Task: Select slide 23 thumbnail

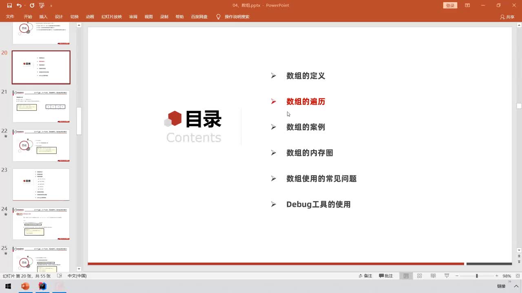Action: [x=41, y=184]
